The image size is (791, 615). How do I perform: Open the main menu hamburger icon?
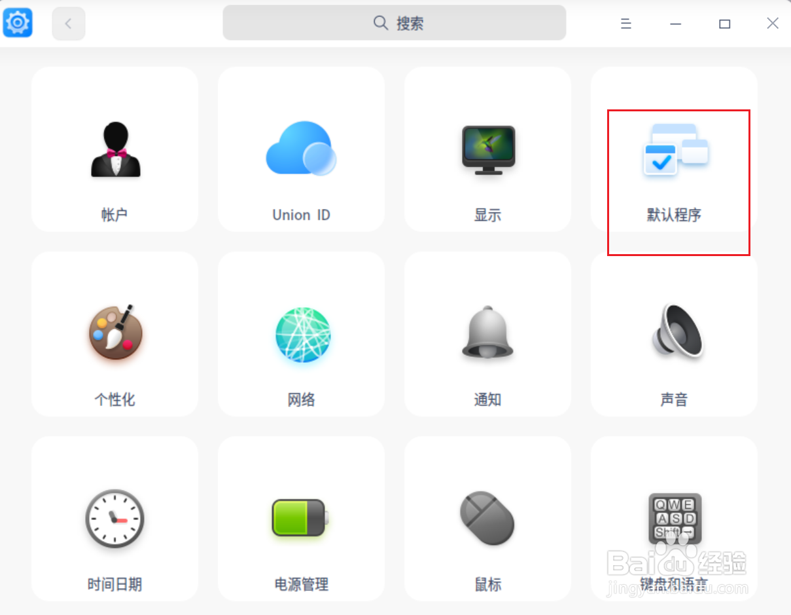click(626, 24)
